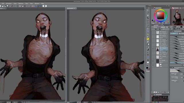Select the Move layer arrow tool
Screen dimensions: 184x103
148,18
